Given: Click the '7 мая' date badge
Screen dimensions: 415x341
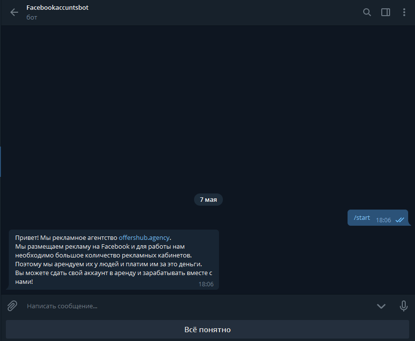Looking at the screenshot, I should pyautogui.click(x=208, y=199).
